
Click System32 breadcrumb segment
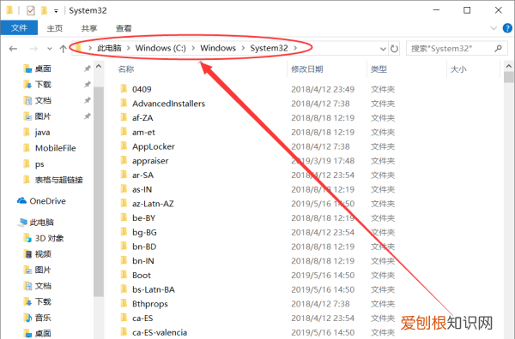tap(269, 48)
